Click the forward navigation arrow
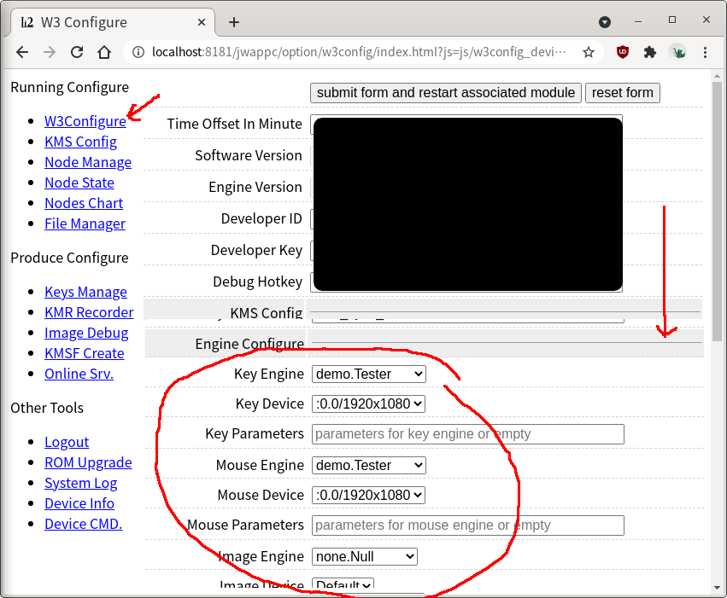The width and height of the screenshot is (727, 598). pyautogui.click(x=50, y=52)
